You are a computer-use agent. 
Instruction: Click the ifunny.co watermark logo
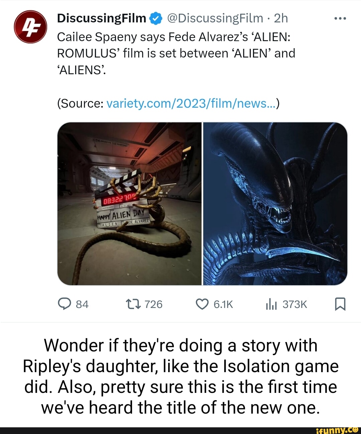[337, 430]
